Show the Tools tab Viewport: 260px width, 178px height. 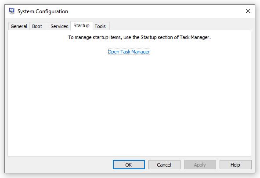(x=101, y=26)
